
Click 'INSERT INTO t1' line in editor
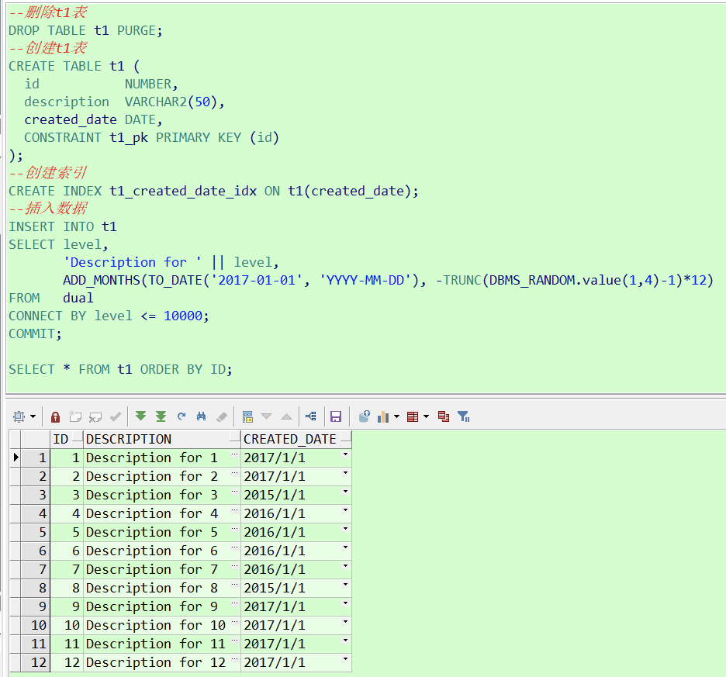[x=63, y=227]
